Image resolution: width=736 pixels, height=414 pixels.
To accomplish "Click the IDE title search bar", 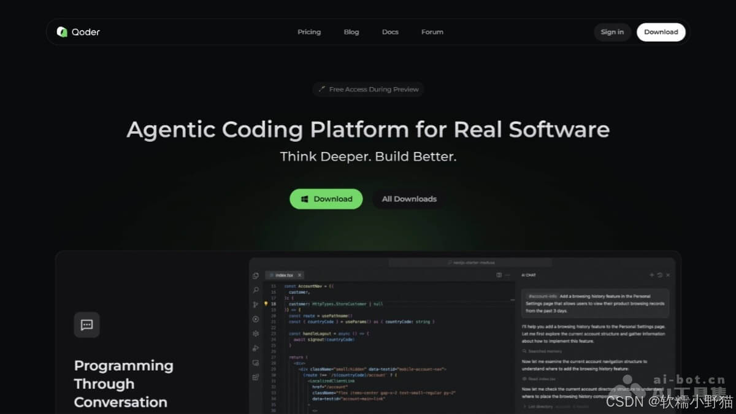I will click(470, 263).
